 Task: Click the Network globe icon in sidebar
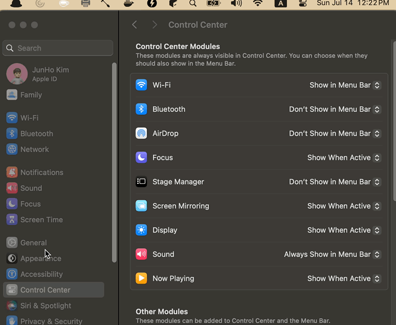12,149
